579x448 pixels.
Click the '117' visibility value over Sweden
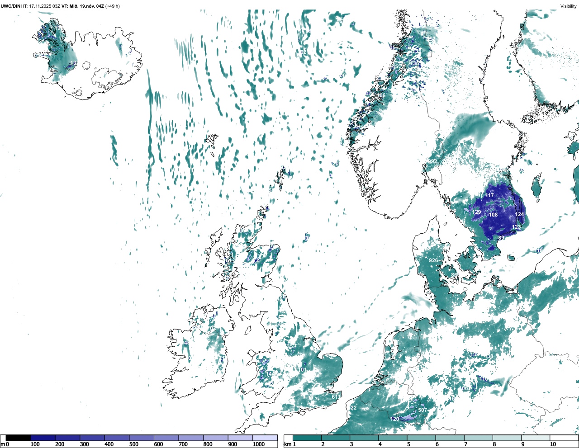click(489, 195)
